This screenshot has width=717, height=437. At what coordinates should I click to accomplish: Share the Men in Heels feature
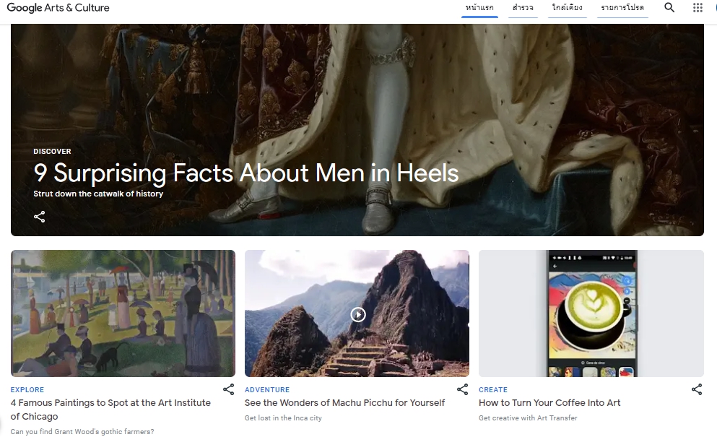pos(39,217)
